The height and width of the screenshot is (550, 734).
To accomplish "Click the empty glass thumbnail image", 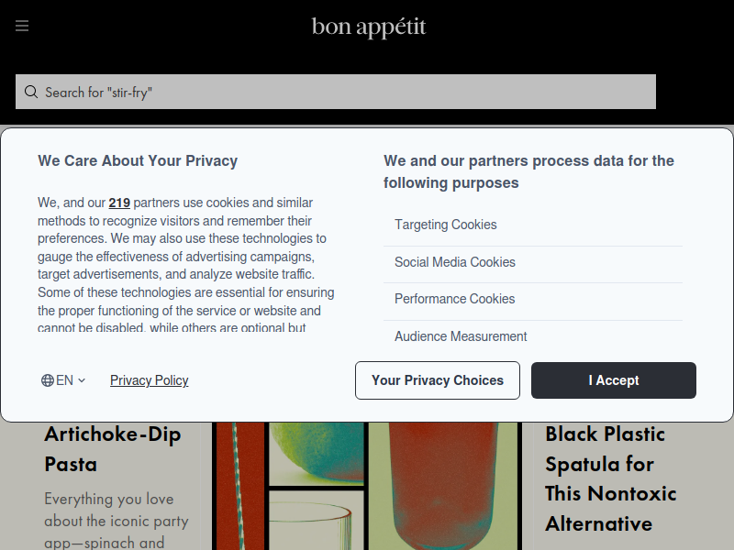I will [x=317, y=522].
